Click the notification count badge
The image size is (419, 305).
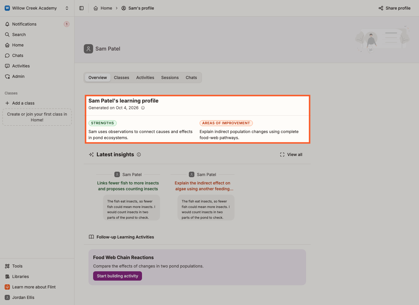[67, 24]
